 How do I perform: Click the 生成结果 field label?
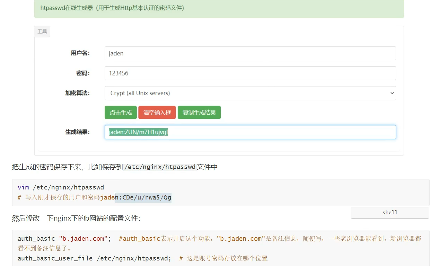coord(77,132)
